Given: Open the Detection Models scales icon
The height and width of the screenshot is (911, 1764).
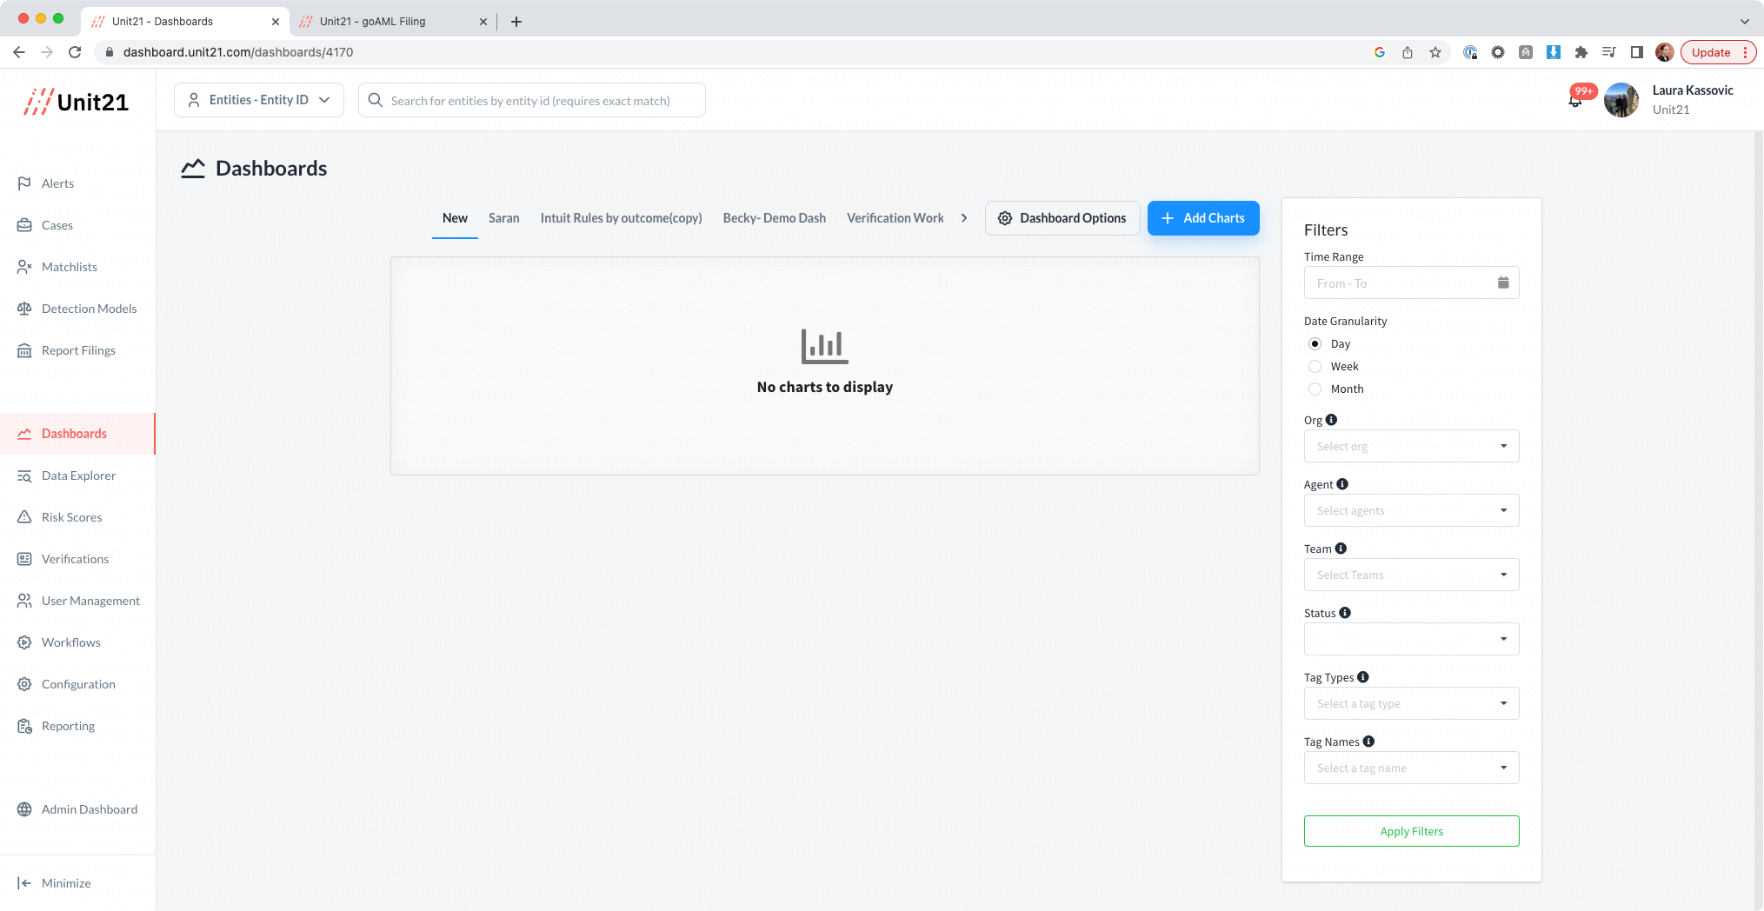Looking at the screenshot, I should 24,309.
